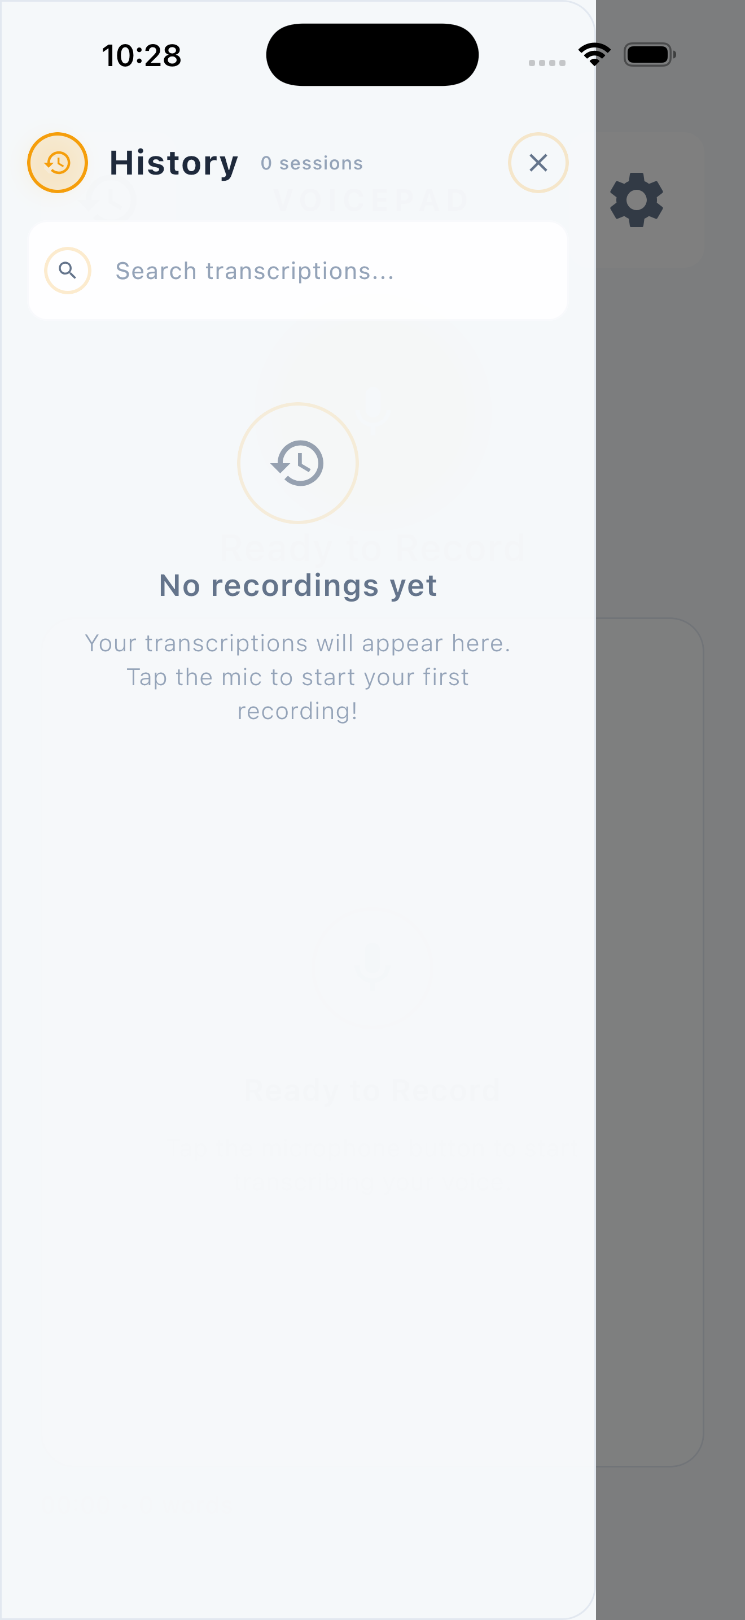
Task: Focus the Search transcriptions field
Action: pyautogui.click(x=298, y=271)
